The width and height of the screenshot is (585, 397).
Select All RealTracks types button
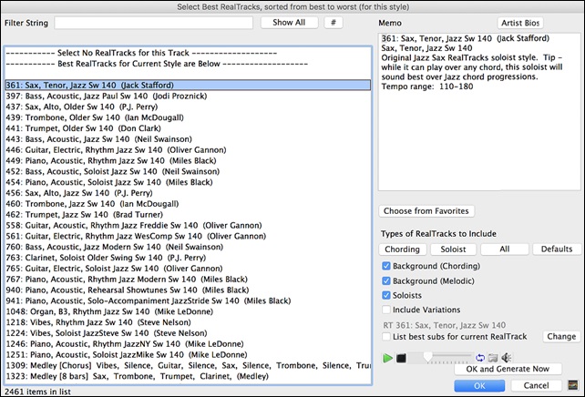pyautogui.click(x=505, y=249)
